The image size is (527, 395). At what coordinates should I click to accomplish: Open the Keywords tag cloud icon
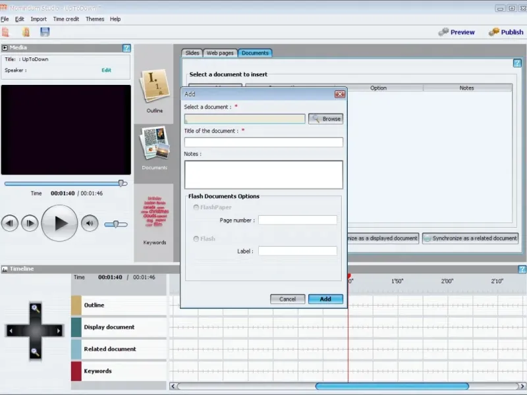coord(155,212)
